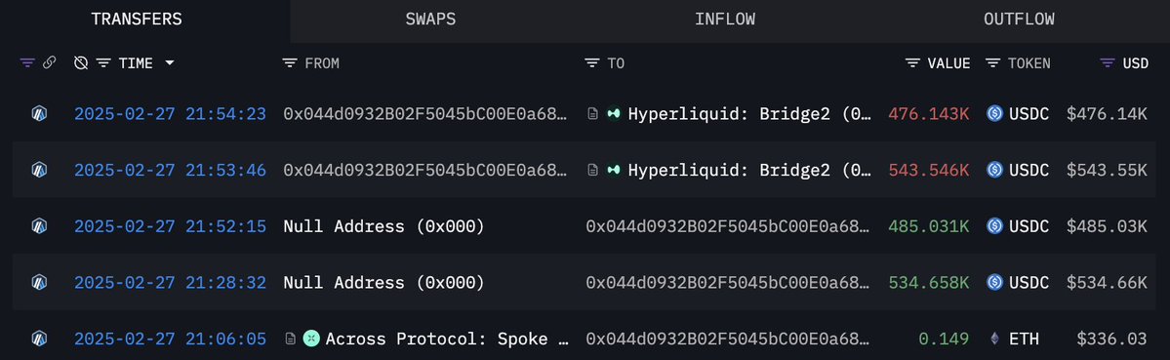
Task: Open the TO column filter
Action: pyautogui.click(x=591, y=63)
